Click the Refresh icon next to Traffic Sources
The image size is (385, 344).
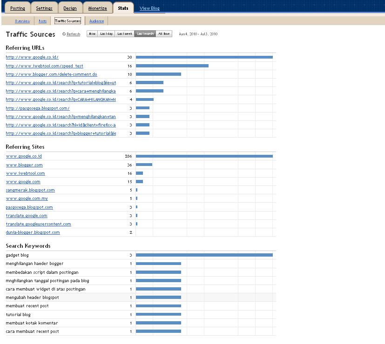point(64,34)
